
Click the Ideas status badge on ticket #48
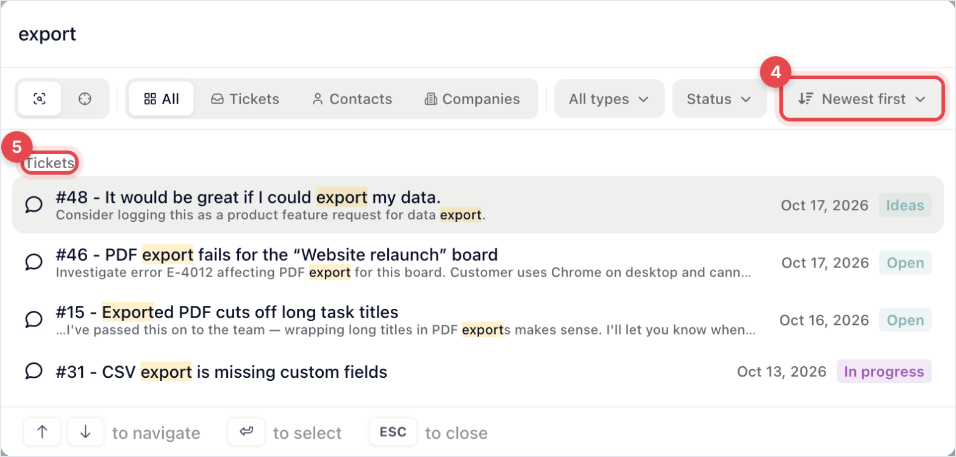[905, 205]
